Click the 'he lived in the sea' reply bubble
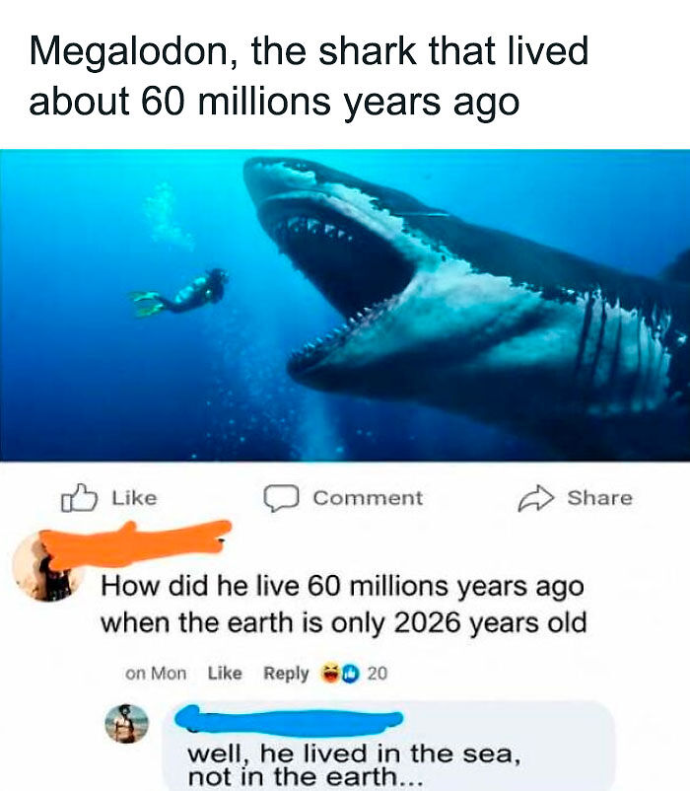Viewport: 690px width, 791px height. (x=388, y=746)
